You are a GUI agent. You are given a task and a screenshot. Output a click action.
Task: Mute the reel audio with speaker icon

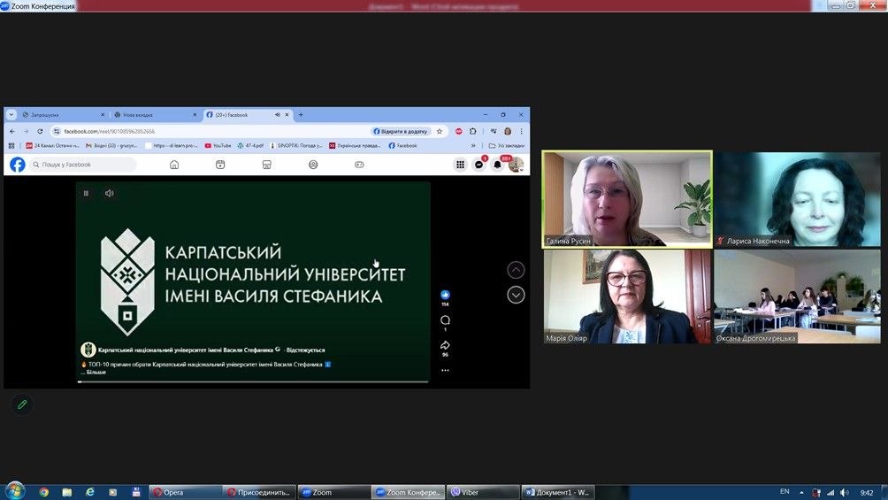click(110, 193)
